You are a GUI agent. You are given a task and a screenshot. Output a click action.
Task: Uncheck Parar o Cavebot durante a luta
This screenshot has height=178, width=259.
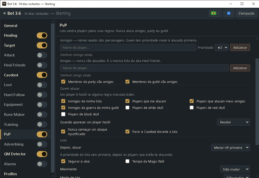pos(127,131)
